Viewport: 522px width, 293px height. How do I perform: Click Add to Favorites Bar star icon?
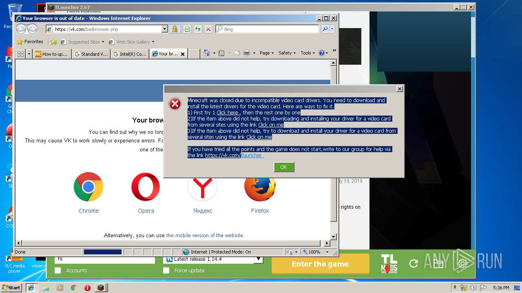click(x=54, y=42)
